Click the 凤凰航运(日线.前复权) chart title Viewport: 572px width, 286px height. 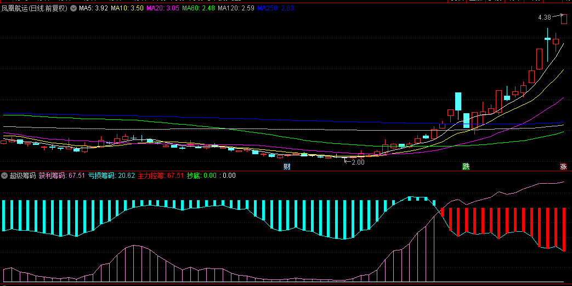tap(35, 9)
